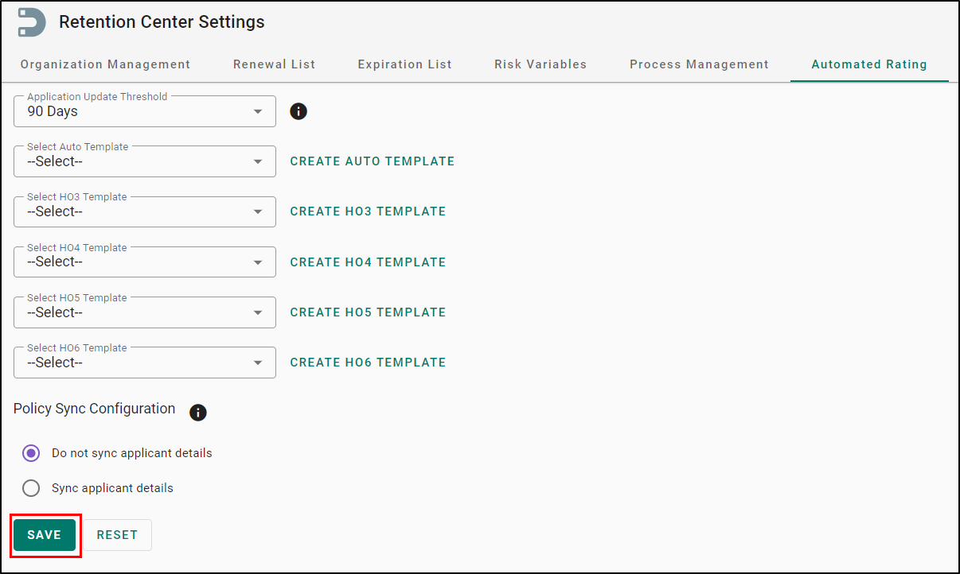Expand Select HO4 Template dropdown
The image size is (960, 574).
(145, 262)
